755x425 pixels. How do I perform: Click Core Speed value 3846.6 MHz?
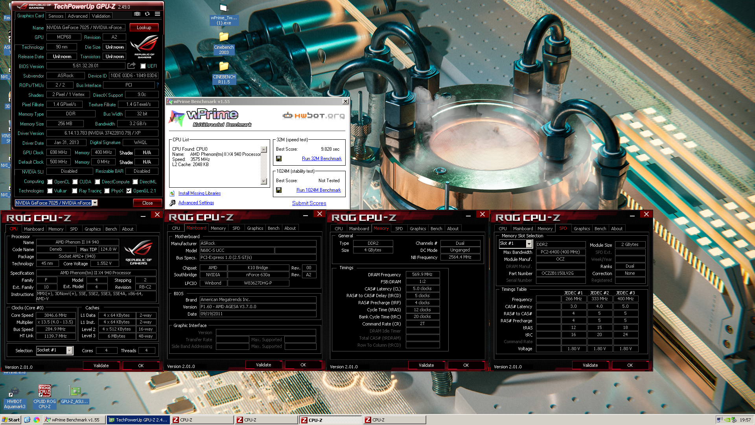(x=55, y=315)
